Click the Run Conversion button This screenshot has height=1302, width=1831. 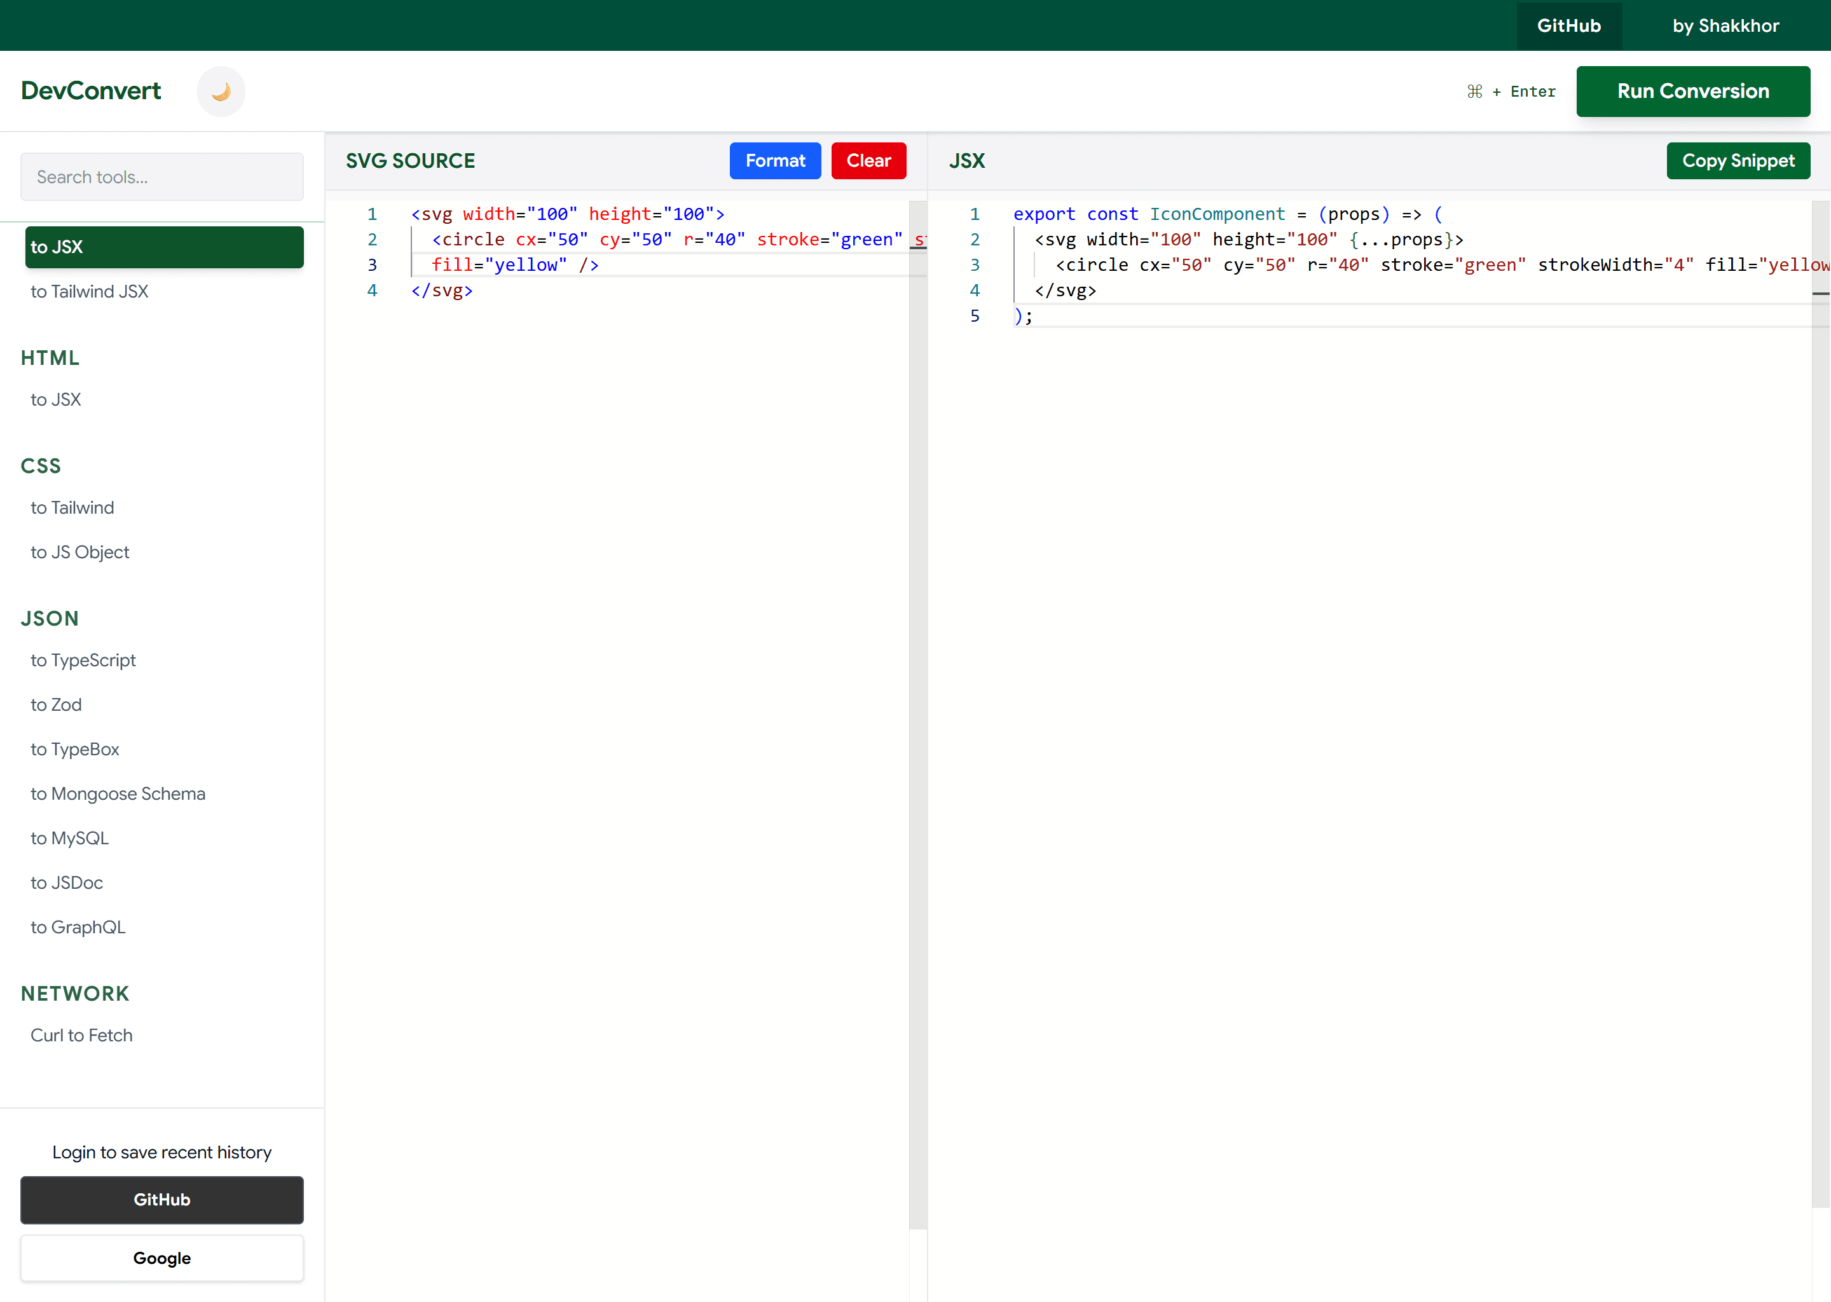pyautogui.click(x=1693, y=92)
